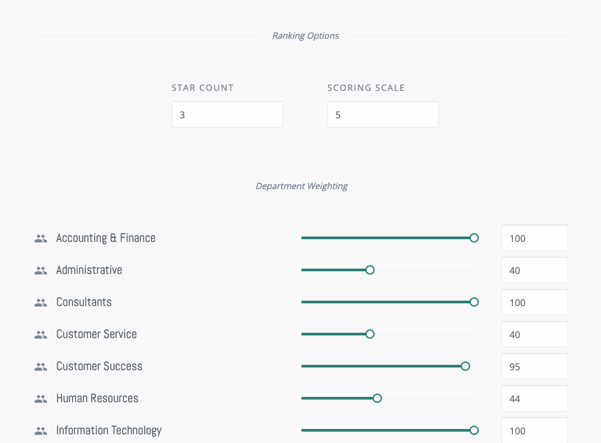This screenshot has width=601, height=443.
Task: Click the Human Resources slider handle
Action: [x=377, y=398]
